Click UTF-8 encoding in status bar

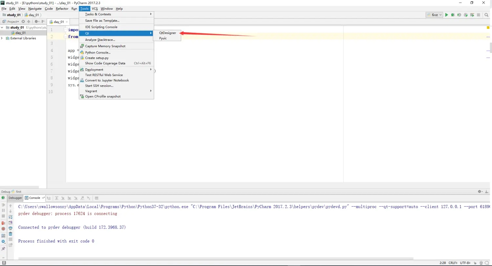466,263
